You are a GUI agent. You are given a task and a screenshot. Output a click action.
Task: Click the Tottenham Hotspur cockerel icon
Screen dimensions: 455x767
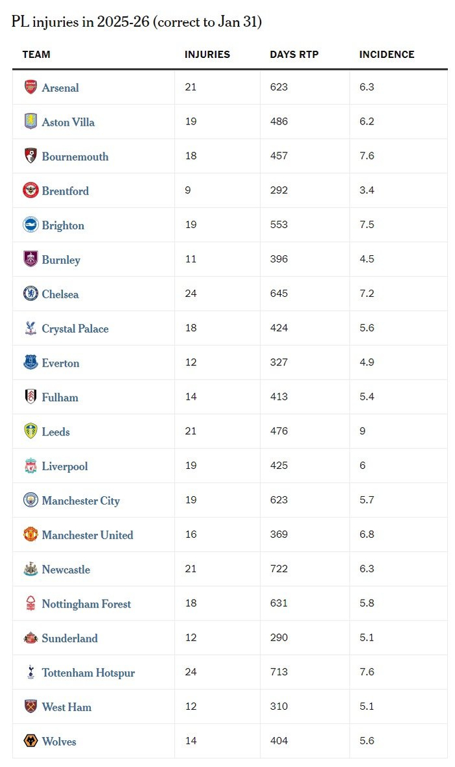pos(31,673)
